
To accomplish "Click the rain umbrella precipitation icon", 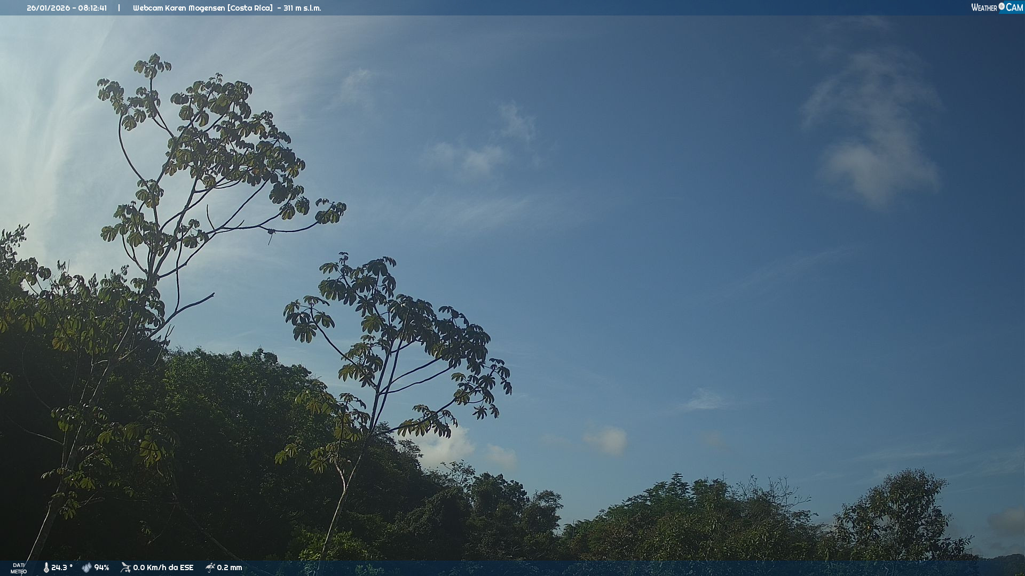I will tap(210, 567).
